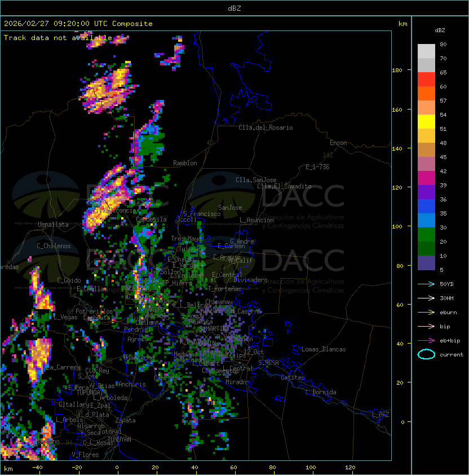
Task: Pick the green swatch below 30 dBZ
Action: (426, 235)
